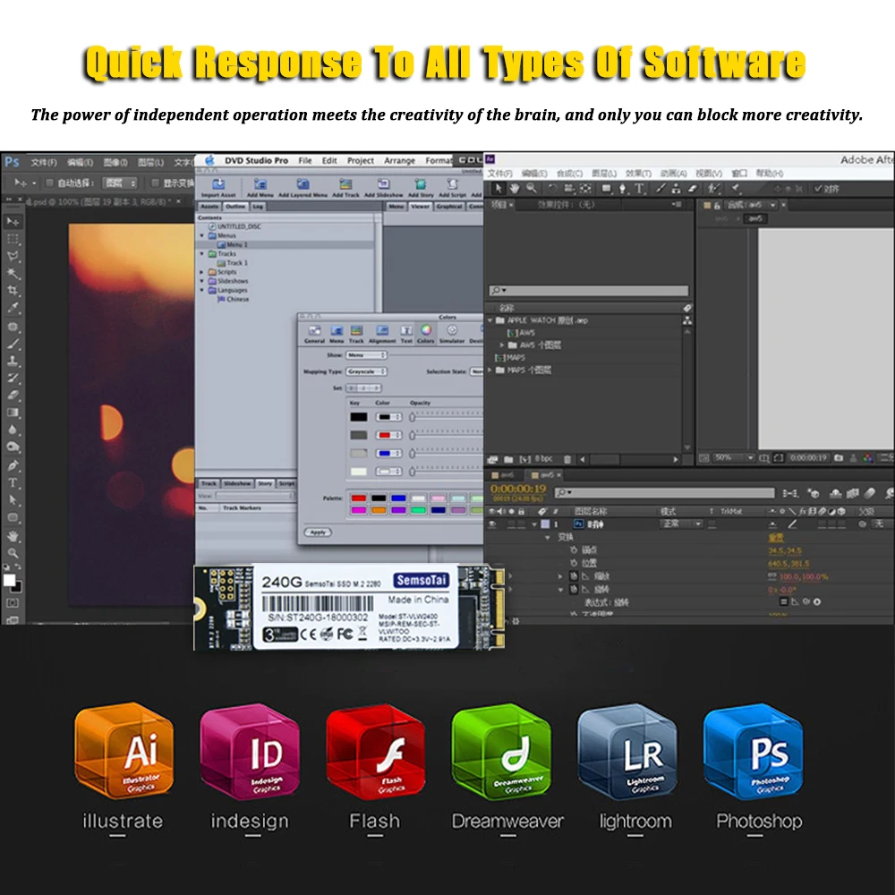Switch to the Viewer tab in DVD Studio Pro
Screen dimensions: 895x895
[420, 206]
